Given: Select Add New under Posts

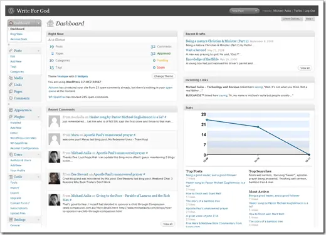Looking at the screenshot, I should (x=16, y=61).
